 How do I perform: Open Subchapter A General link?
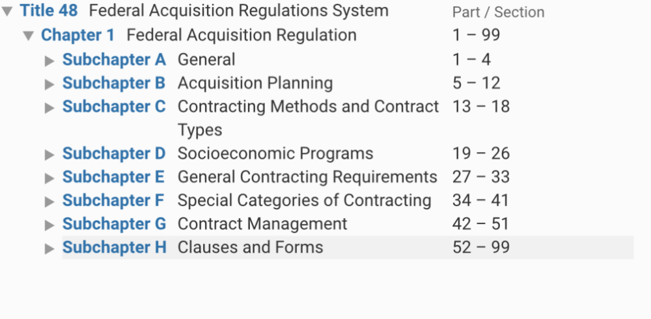click(x=114, y=60)
